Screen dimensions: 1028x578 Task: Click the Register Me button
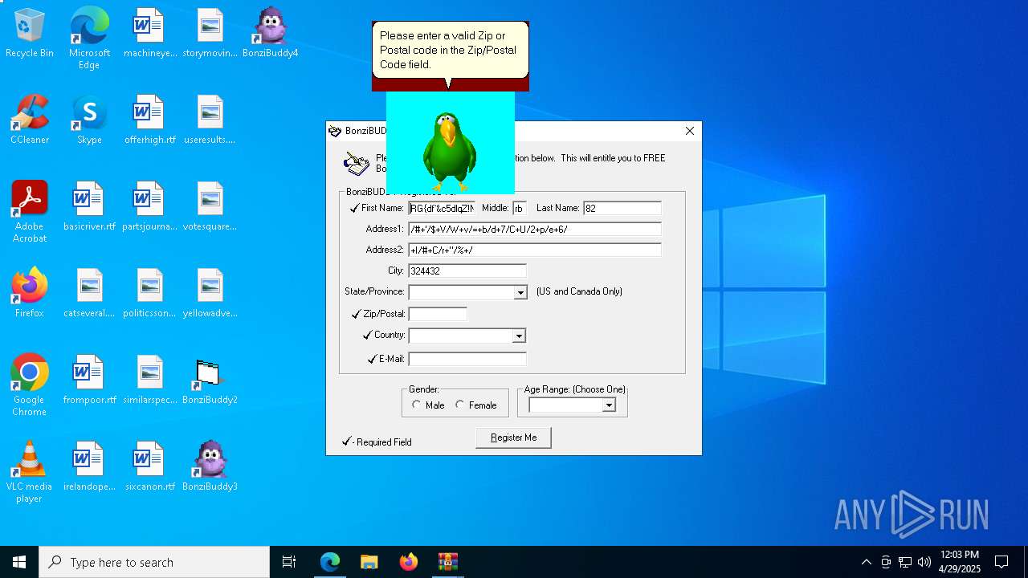[x=513, y=438]
